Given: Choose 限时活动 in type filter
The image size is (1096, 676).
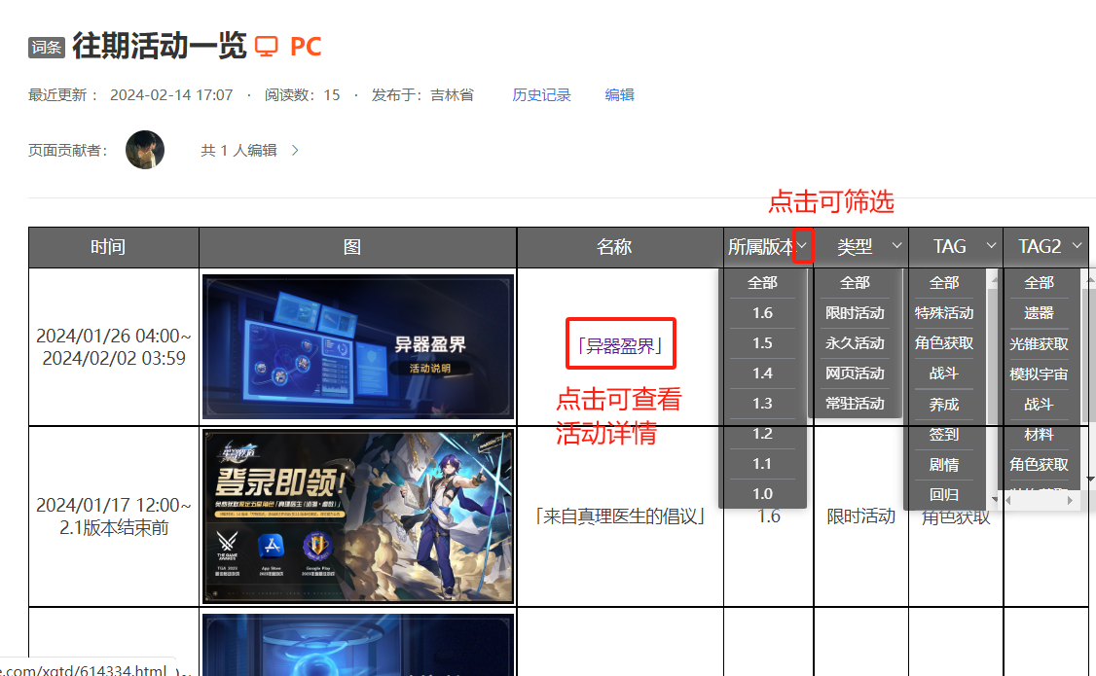Looking at the screenshot, I should click(x=855, y=313).
